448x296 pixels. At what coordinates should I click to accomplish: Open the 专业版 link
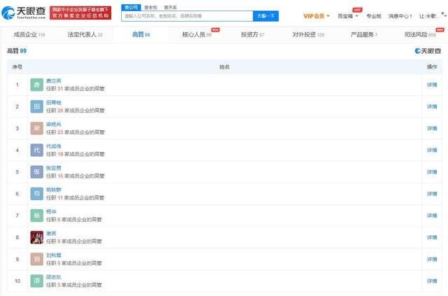click(x=374, y=16)
